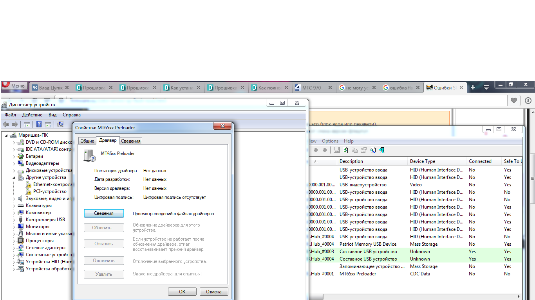Switch to the Общие tab
This screenshot has width=535, height=300.
87,141
